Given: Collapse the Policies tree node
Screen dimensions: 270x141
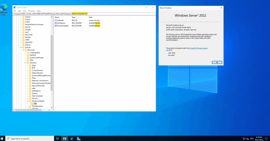Looking at the screenshot, I should (21, 48).
